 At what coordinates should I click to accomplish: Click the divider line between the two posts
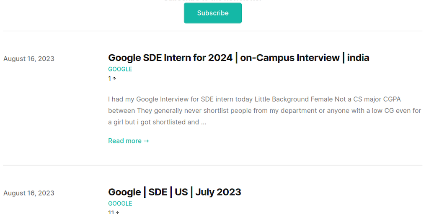213,165
